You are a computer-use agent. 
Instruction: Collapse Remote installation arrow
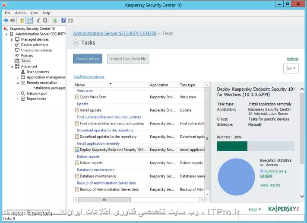pos(18,83)
